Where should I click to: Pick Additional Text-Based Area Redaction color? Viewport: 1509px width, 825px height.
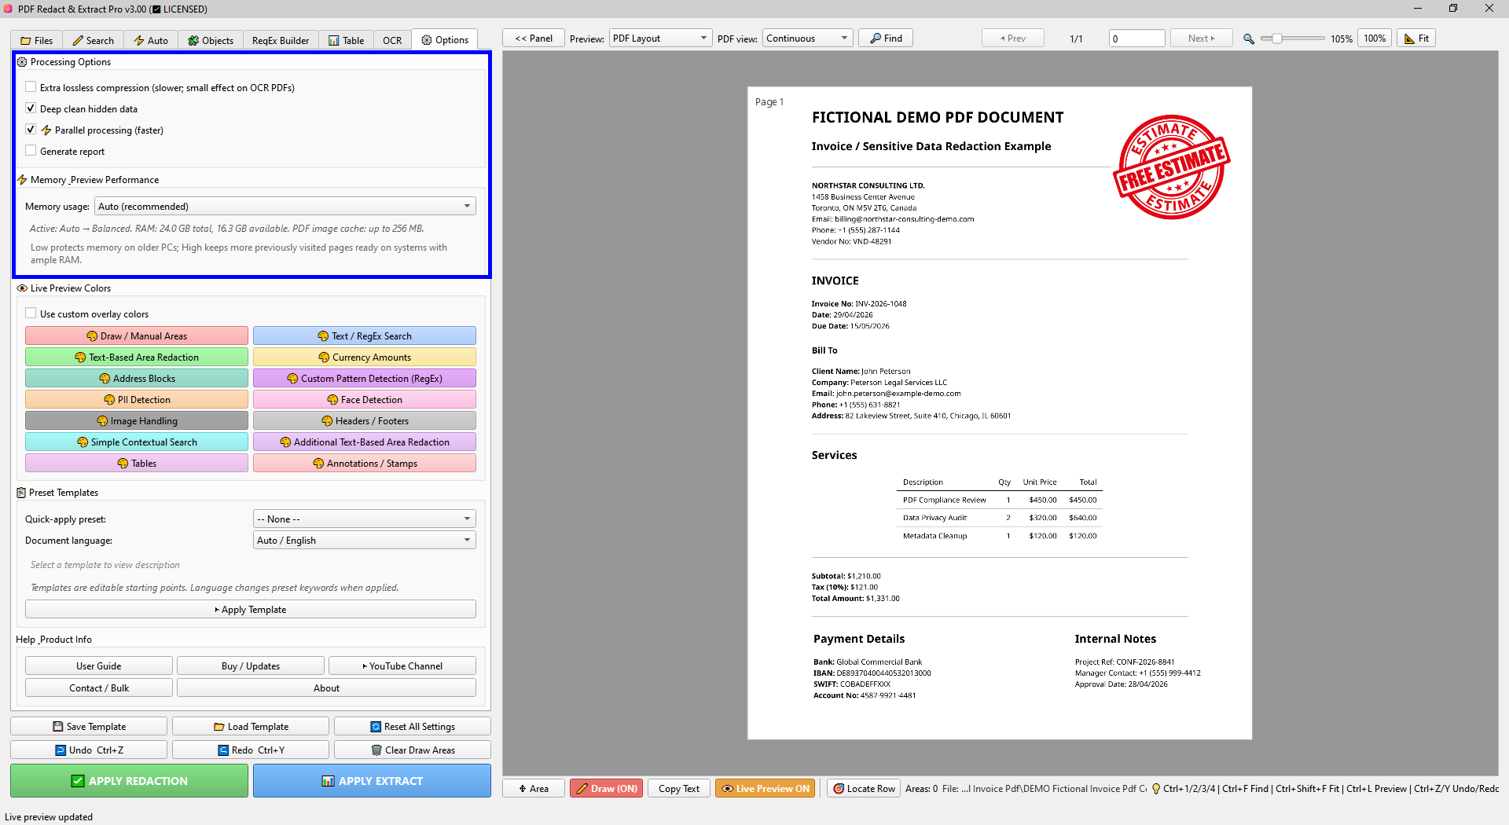pos(365,442)
